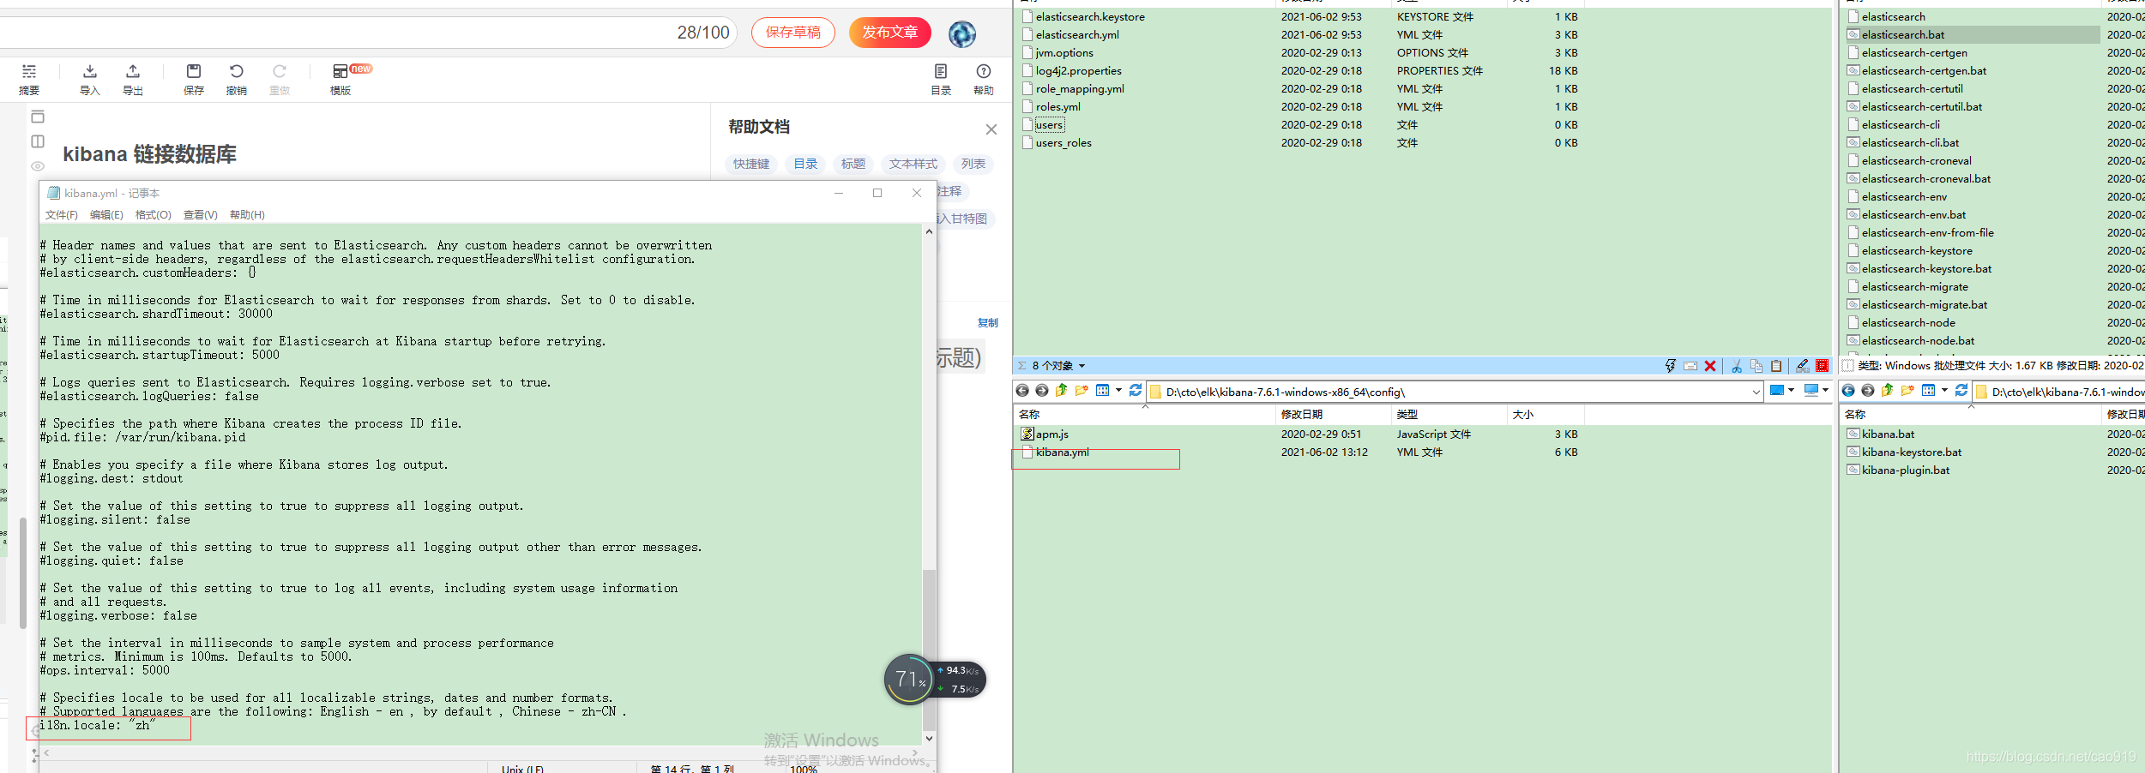Go up one folder in config pane
2145x773 pixels.
click(x=1062, y=391)
